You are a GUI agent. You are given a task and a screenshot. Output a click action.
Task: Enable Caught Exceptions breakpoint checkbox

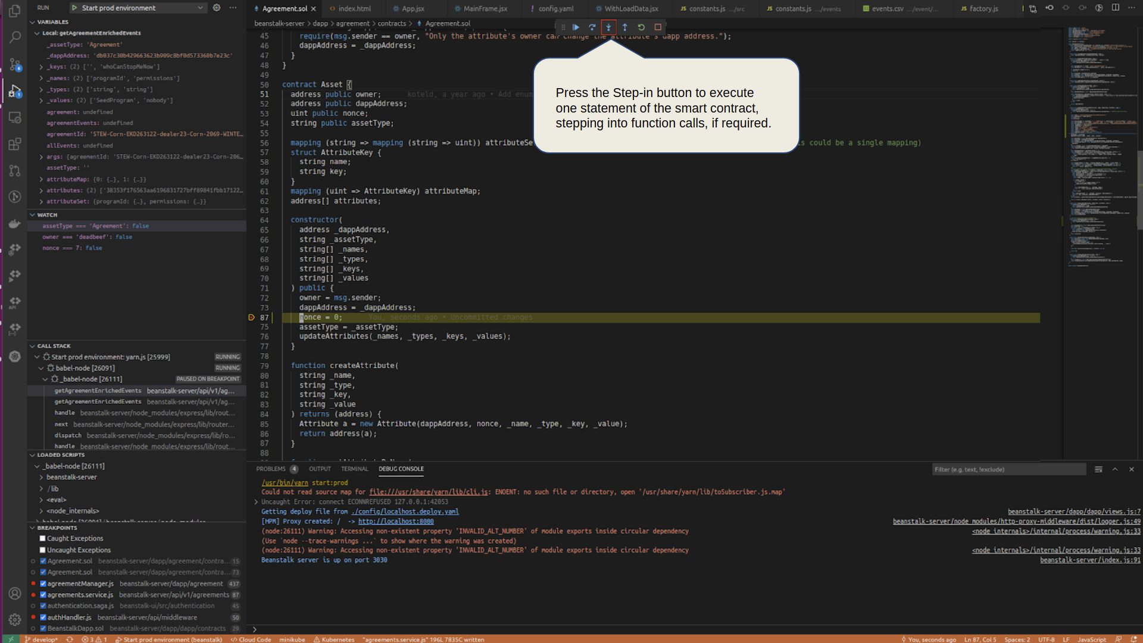pyautogui.click(x=42, y=539)
